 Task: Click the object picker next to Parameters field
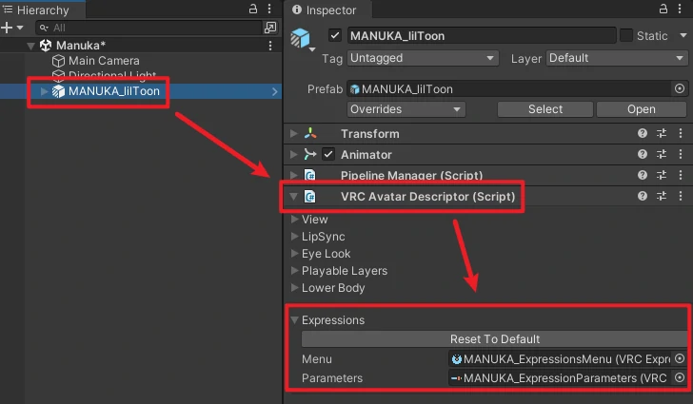tap(679, 378)
